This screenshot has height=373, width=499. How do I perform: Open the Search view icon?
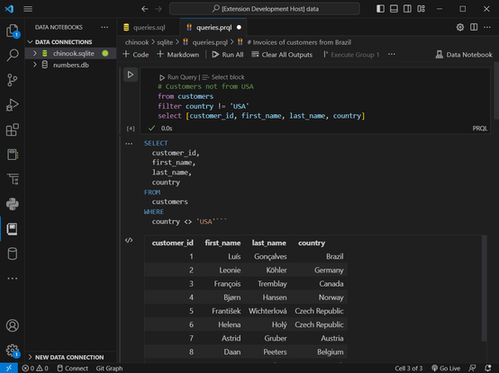(x=13, y=55)
